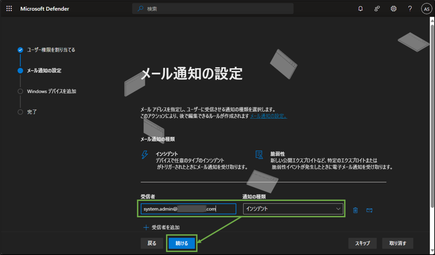Open the settings gear
The height and width of the screenshot is (255, 435).
pyautogui.click(x=394, y=9)
